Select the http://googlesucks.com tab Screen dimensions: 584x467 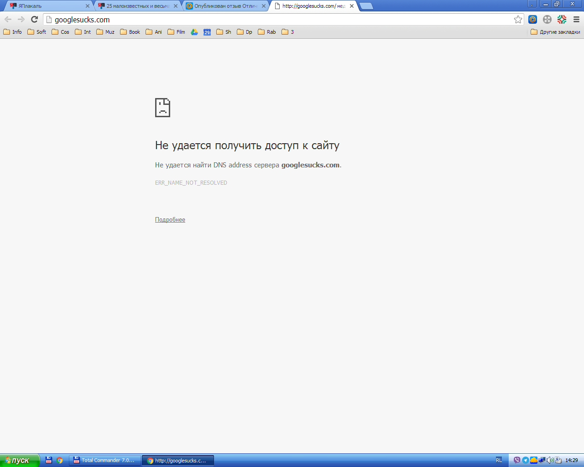(x=313, y=6)
